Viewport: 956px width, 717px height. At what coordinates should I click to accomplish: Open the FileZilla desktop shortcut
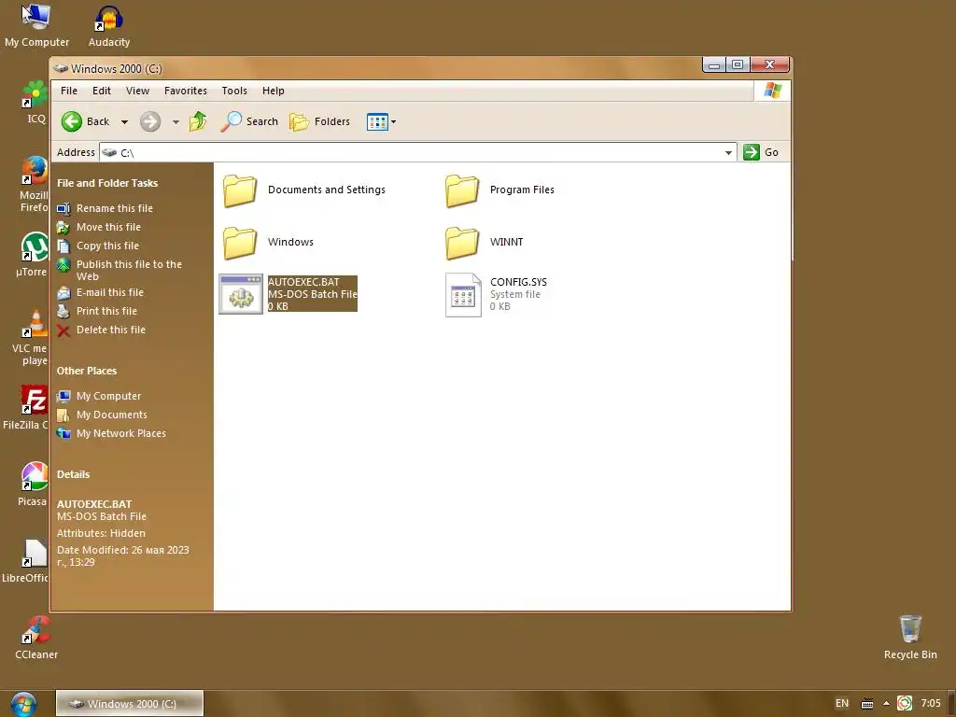tap(25, 407)
